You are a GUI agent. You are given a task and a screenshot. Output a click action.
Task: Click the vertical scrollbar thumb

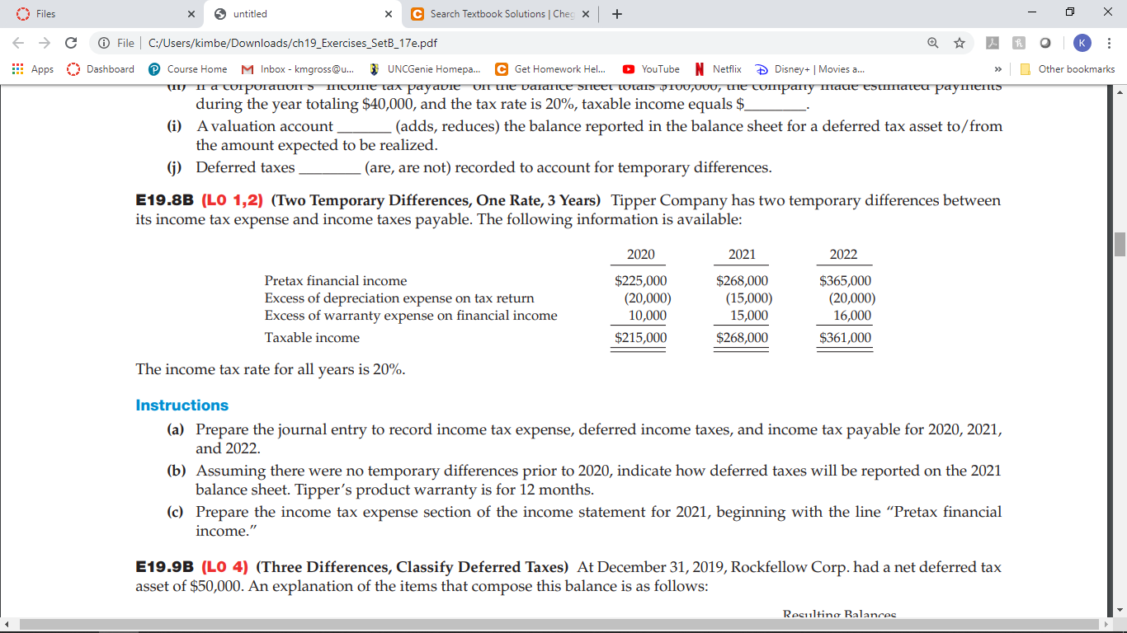click(x=1120, y=245)
